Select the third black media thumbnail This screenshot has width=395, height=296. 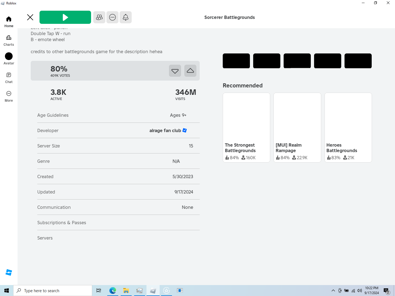coord(297,61)
